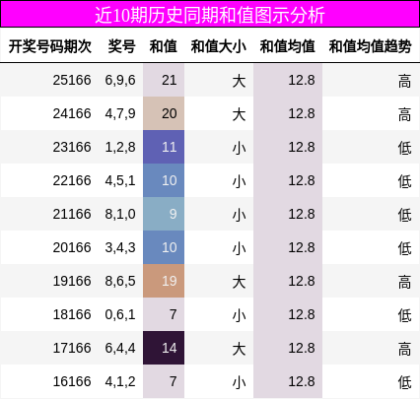Click sum value 7 in row 18166
The height and width of the screenshot is (399, 420).
click(x=164, y=314)
